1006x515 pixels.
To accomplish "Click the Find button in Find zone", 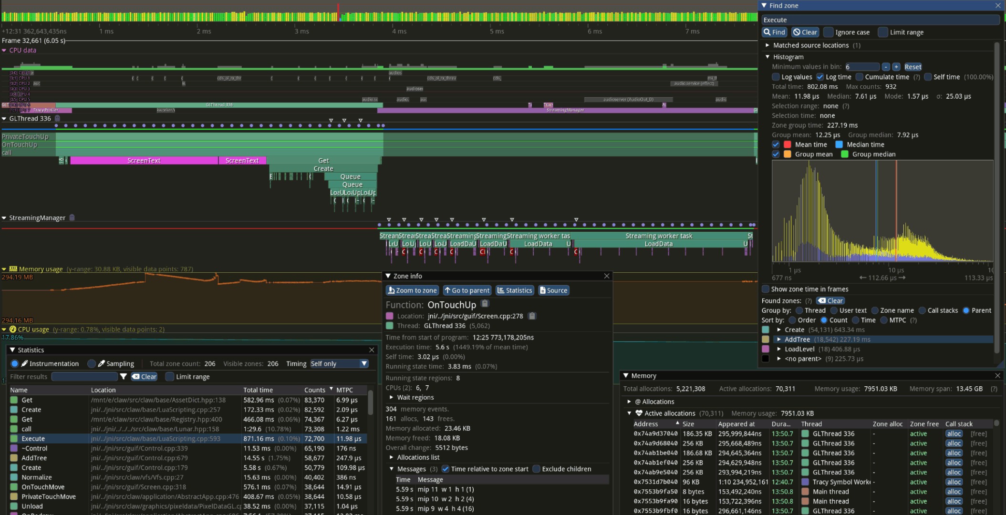I will tap(774, 32).
